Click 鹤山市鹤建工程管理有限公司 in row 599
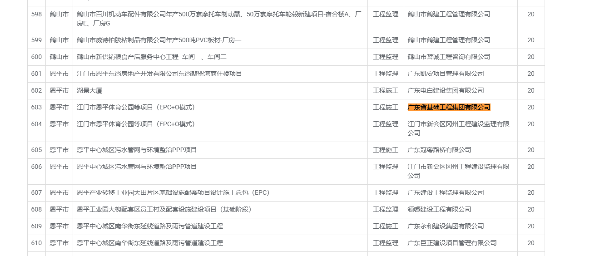The image size is (590, 256). 449,40
